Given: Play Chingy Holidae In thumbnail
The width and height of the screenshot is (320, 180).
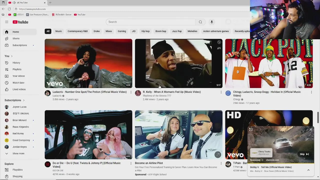Looking at the screenshot, I should tap(269, 63).
